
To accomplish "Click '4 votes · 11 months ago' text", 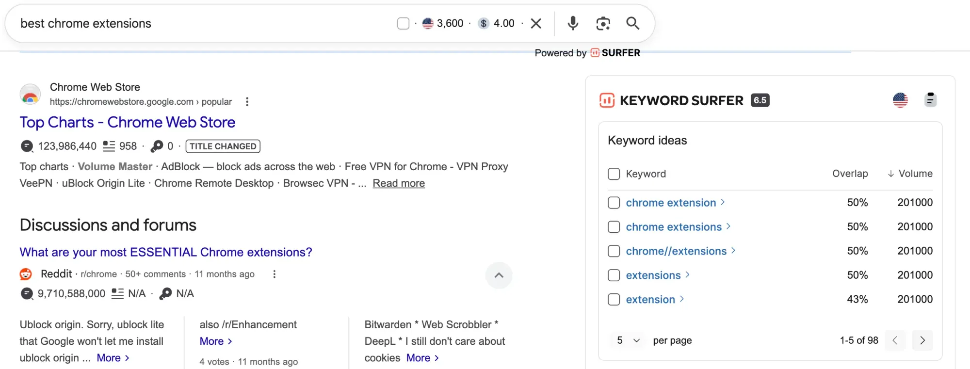I will click(x=249, y=362).
